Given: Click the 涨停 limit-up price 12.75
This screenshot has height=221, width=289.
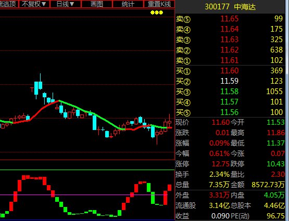Looking at the screenshot, I should click(x=220, y=164).
